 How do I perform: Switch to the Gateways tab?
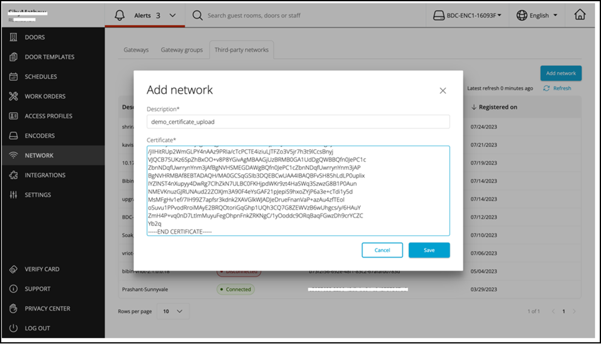[136, 50]
